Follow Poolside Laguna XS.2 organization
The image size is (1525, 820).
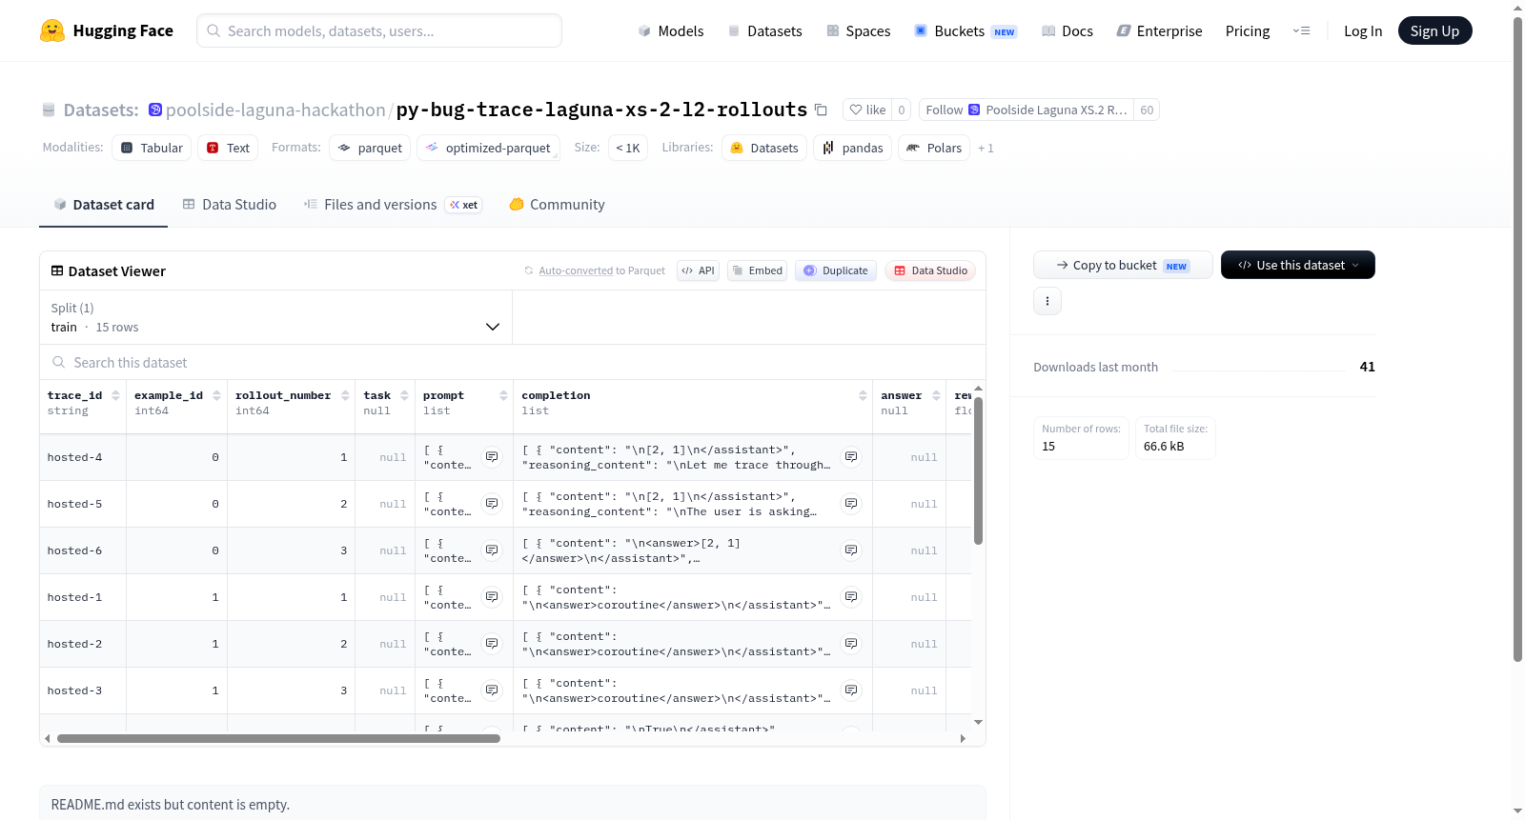(x=1027, y=110)
